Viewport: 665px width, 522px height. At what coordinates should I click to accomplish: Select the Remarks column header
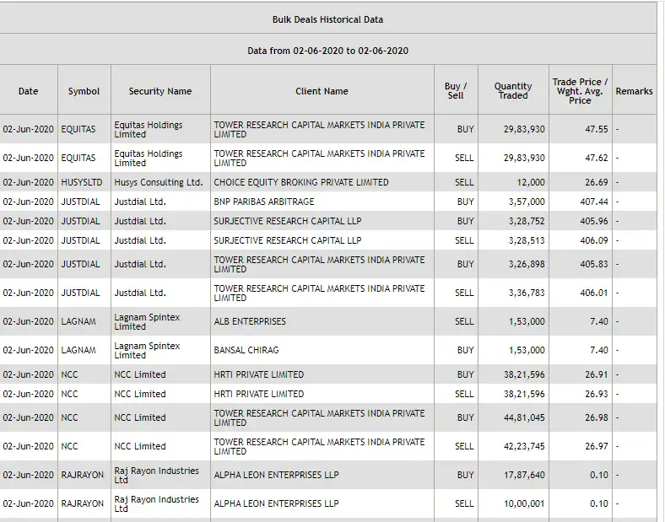[634, 91]
